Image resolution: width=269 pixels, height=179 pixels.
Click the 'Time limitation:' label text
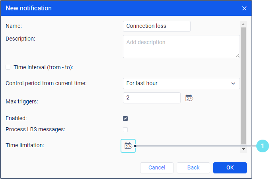[25, 145]
